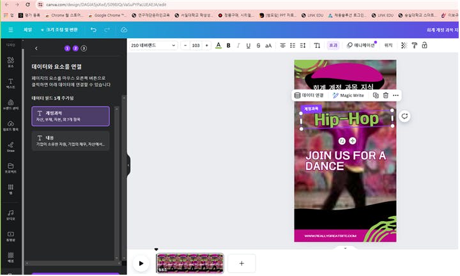Reload the browser page

point(27,4)
